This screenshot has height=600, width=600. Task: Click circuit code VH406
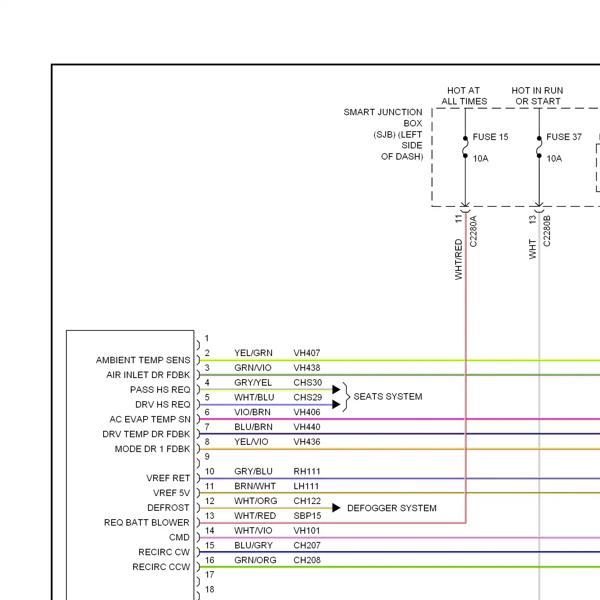(x=307, y=412)
